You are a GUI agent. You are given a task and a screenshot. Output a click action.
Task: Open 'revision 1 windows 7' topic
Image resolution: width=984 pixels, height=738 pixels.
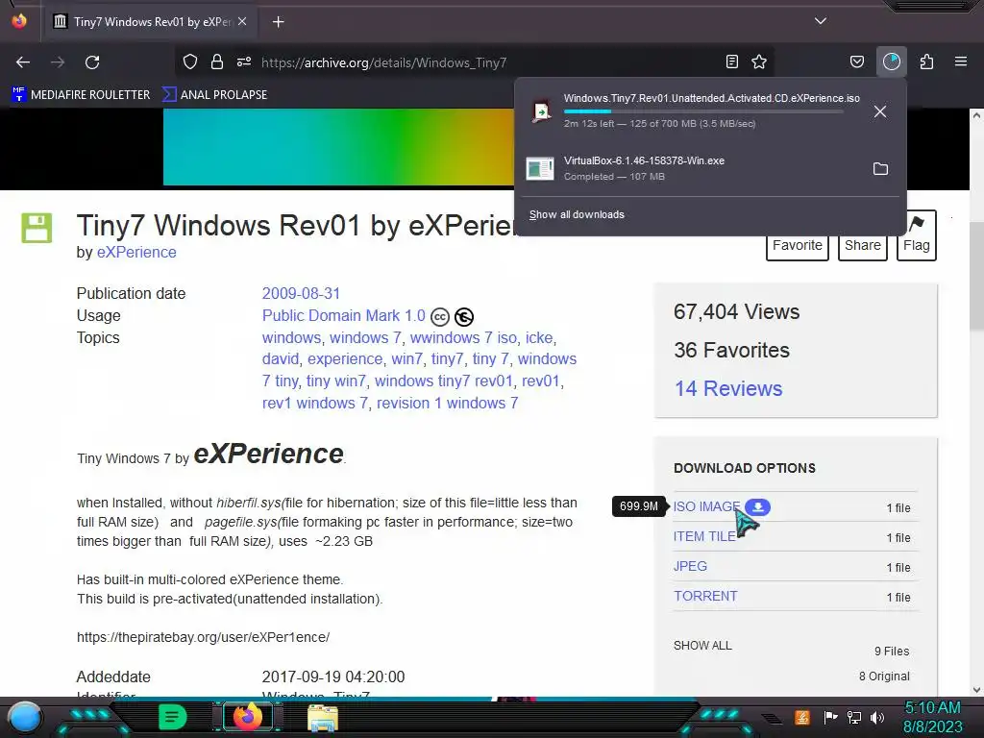point(448,403)
